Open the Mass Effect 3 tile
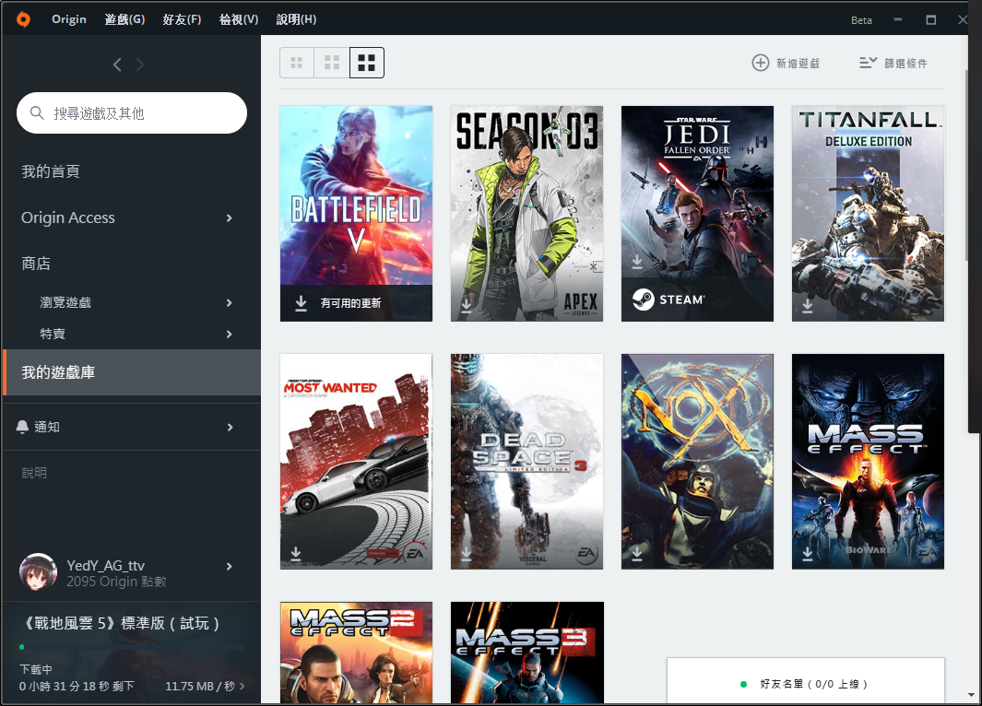The width and height of the screenshot is (982, 706). [x=527, y=653]
